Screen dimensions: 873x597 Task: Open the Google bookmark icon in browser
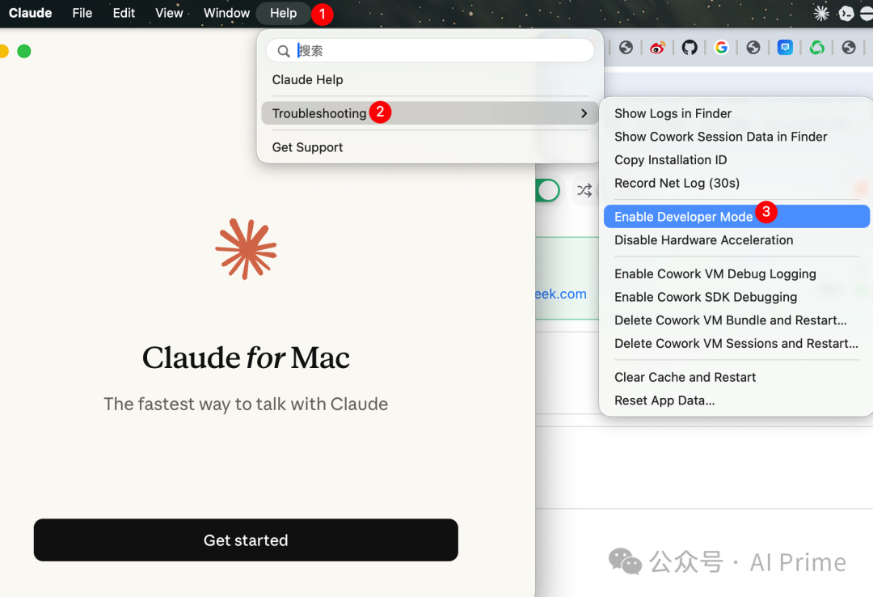click(721, 48)
